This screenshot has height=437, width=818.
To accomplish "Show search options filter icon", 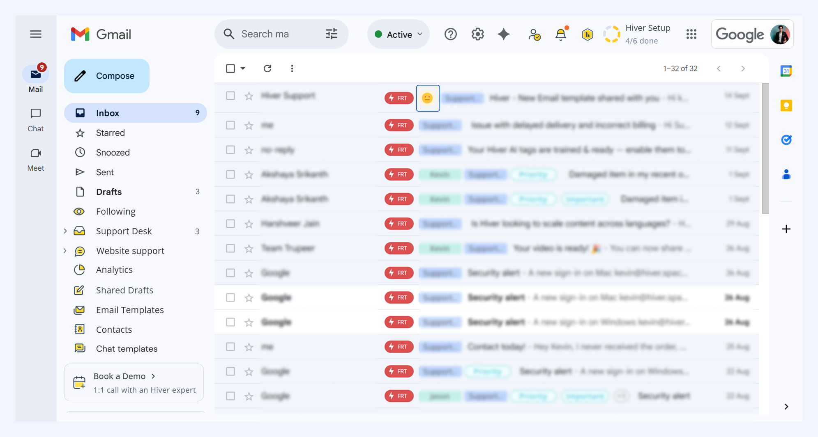I will [332, 34].
